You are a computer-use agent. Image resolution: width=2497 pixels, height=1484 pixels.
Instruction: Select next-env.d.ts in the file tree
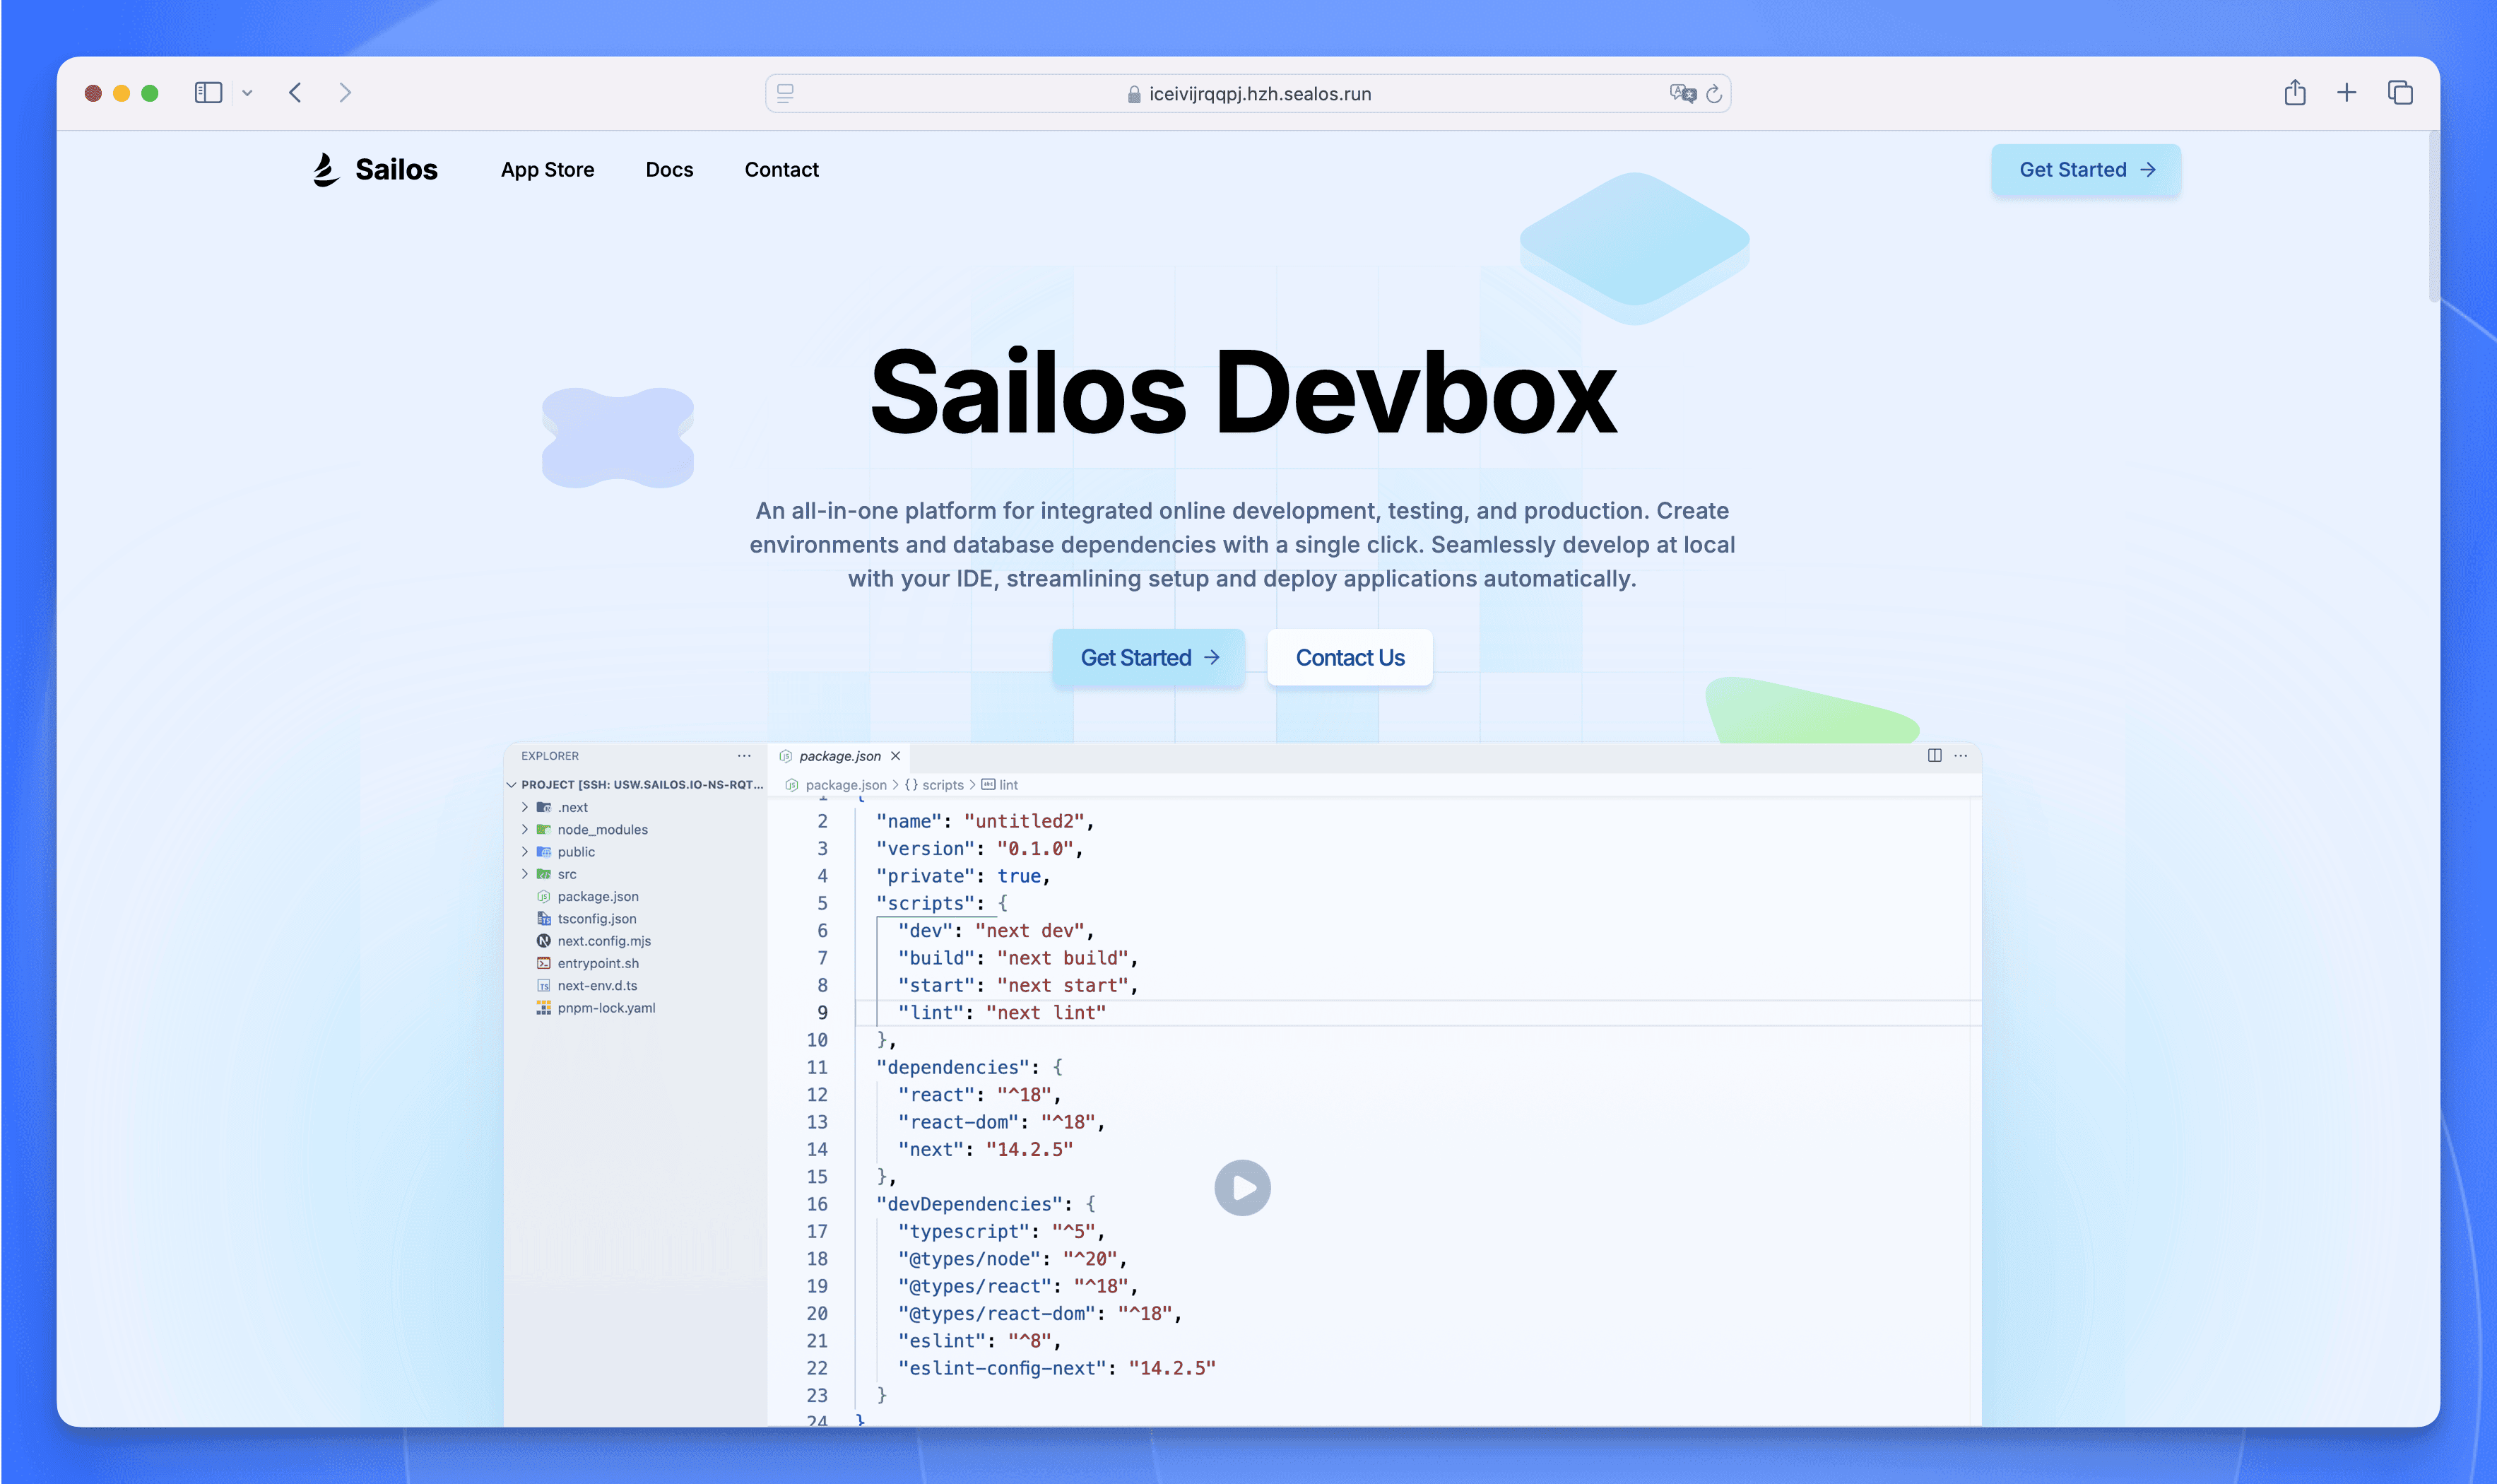597,986
